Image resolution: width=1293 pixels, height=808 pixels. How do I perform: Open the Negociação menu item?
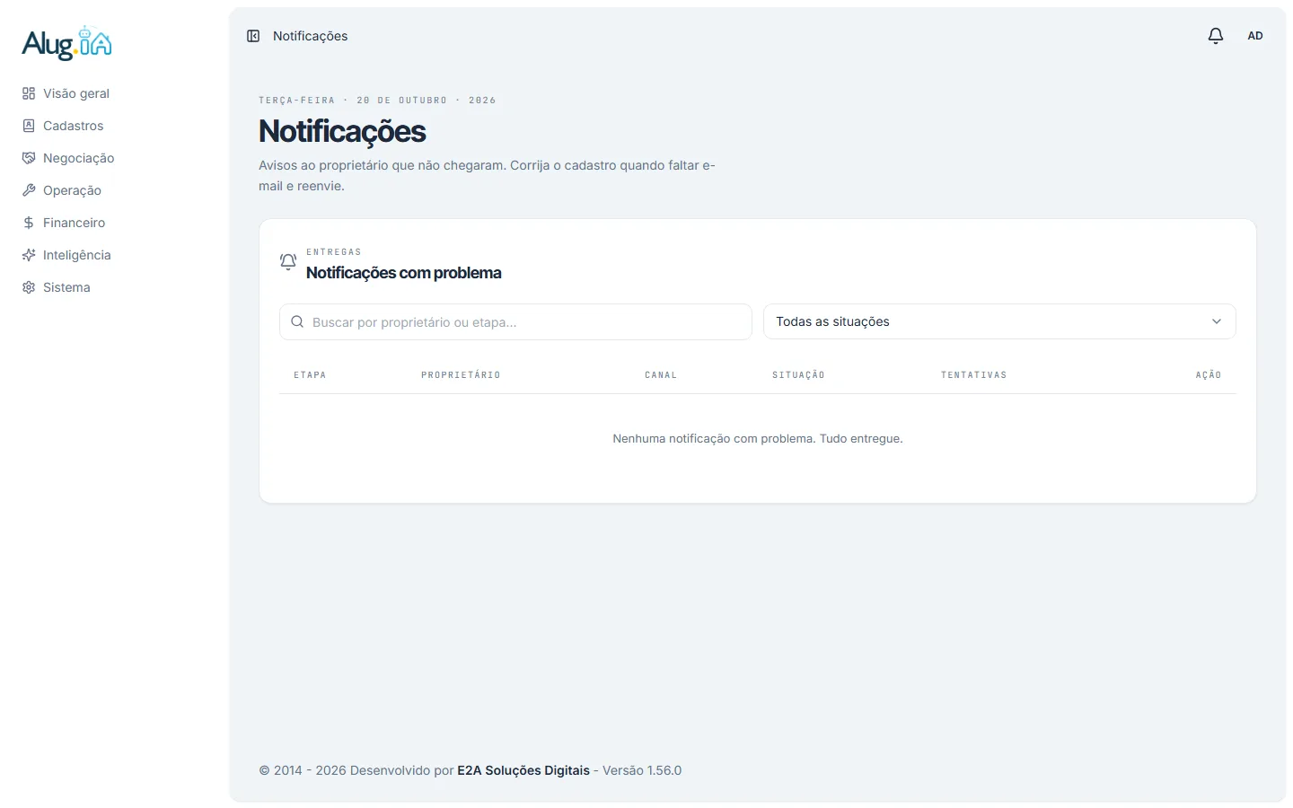[79, 158]
